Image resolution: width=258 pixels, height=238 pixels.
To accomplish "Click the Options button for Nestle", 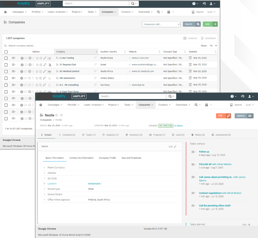I will [x=244, y=116].
